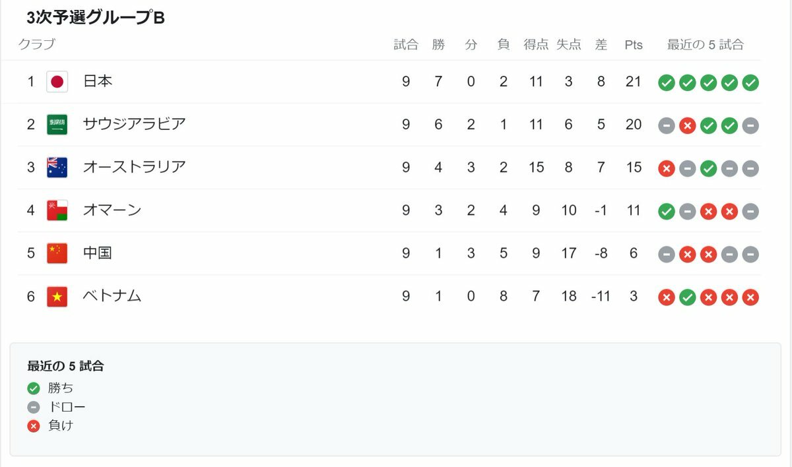
Task: Click the Australia flag icon
Action: [x=57, y=168]
